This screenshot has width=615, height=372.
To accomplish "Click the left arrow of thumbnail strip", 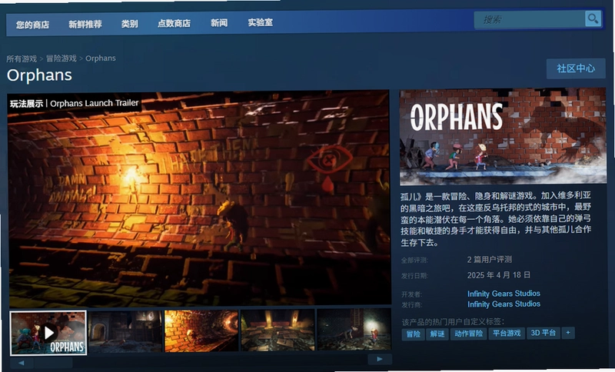I will point(22,363).
